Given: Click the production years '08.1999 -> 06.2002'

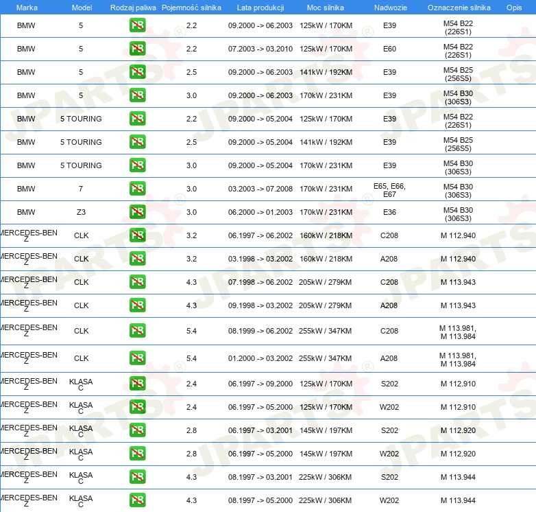Looking at the screenshot, I should (260, 331).
